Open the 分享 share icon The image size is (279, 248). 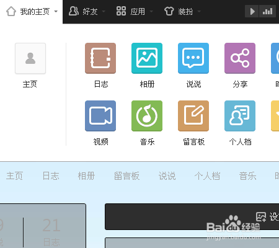(240, 58)
